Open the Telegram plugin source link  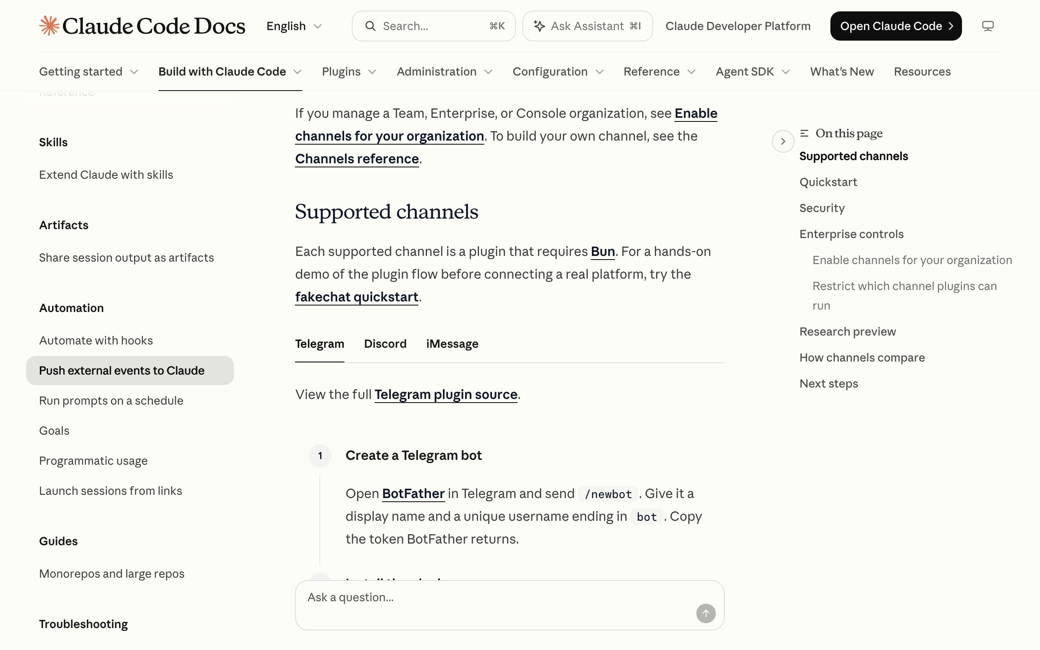(x=446, y=394)
